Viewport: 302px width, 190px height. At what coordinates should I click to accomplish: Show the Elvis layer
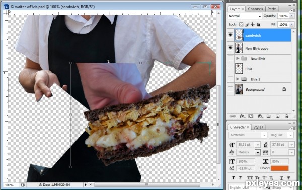tap(230, 68)
